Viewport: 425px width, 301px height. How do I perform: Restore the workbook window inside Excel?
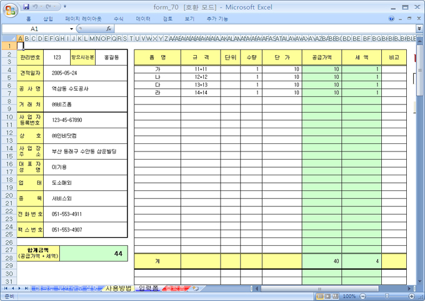tap(409, 18)
